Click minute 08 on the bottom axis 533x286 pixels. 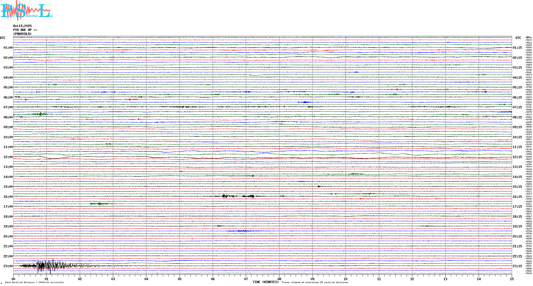279,279
